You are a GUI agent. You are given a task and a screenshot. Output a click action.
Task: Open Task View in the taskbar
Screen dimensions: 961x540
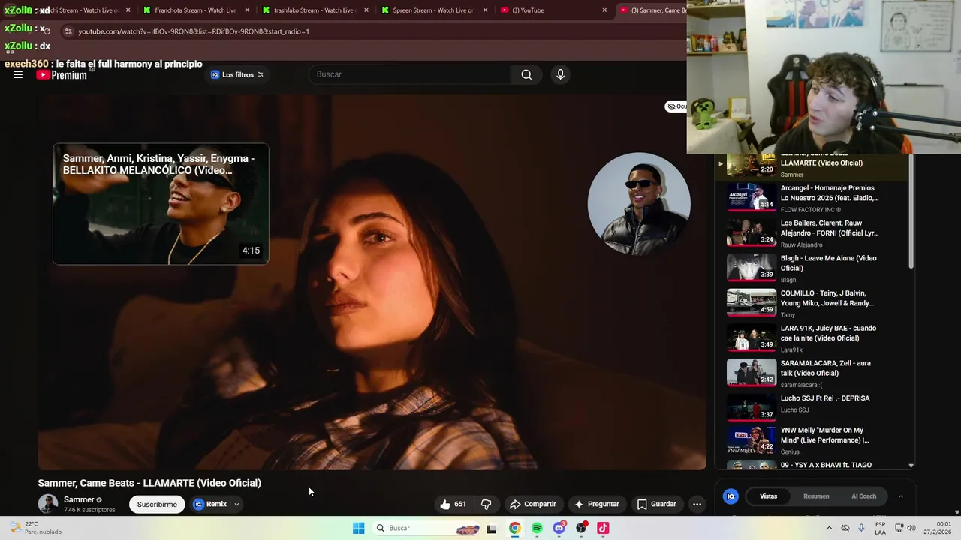point(492,528)
